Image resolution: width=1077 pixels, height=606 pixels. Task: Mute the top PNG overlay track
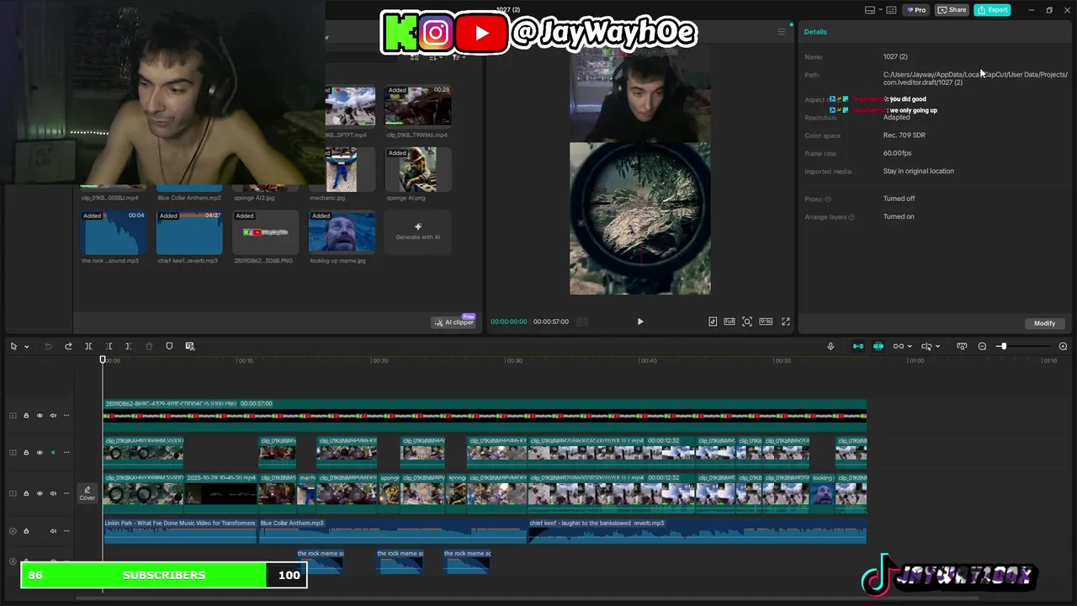pos(53,416)
